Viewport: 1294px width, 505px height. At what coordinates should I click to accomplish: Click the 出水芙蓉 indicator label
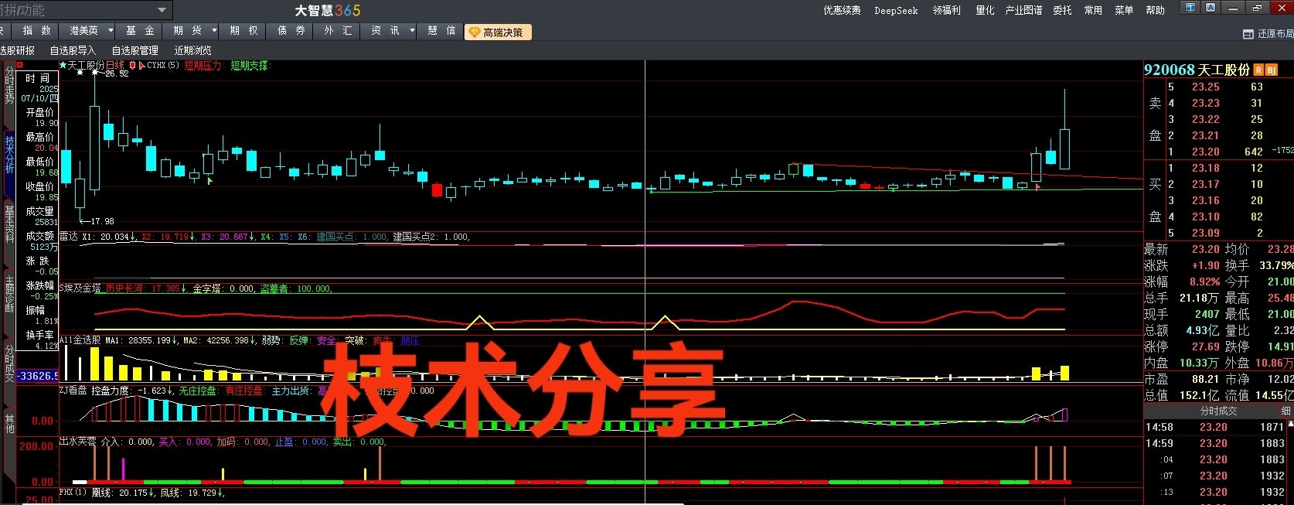(x=78, y=442)
